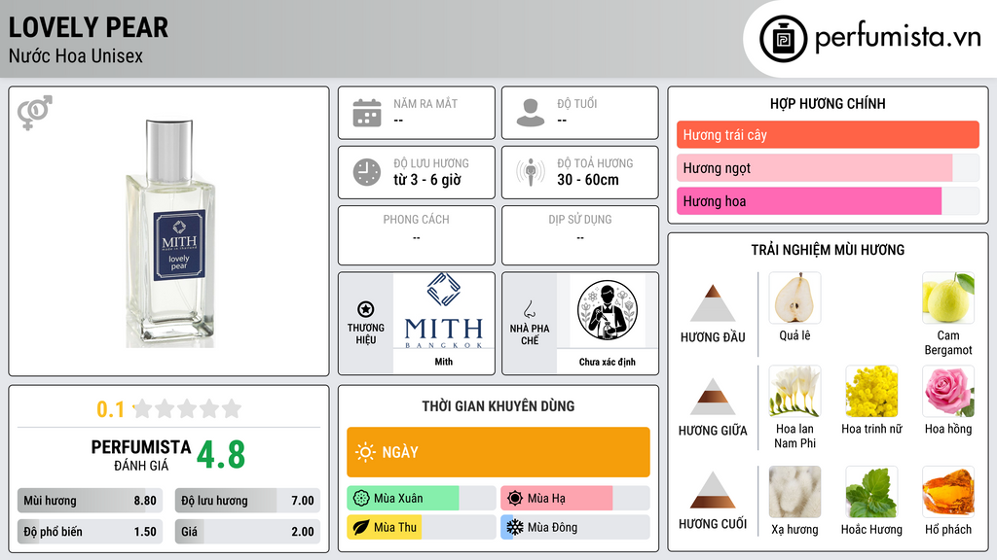This screenshot has width=997, height=560.
Task: Click the nose icon above Nhà pha chế
Action: click(529, 309)
